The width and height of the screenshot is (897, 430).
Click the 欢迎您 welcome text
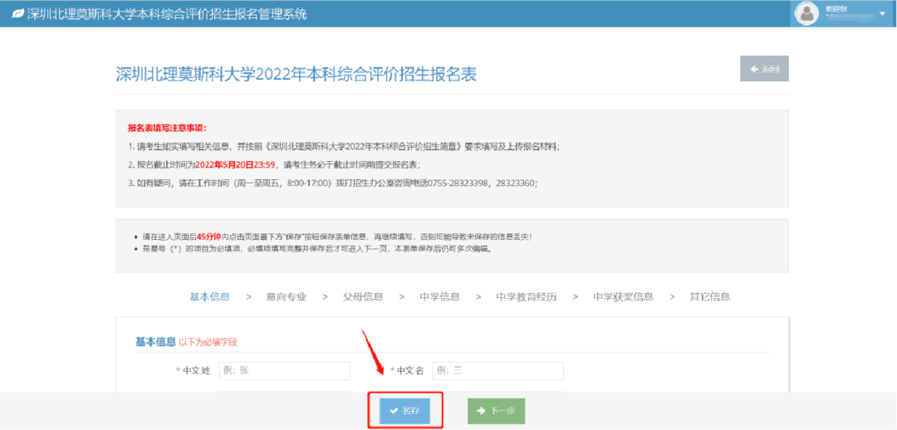(835, 8)
